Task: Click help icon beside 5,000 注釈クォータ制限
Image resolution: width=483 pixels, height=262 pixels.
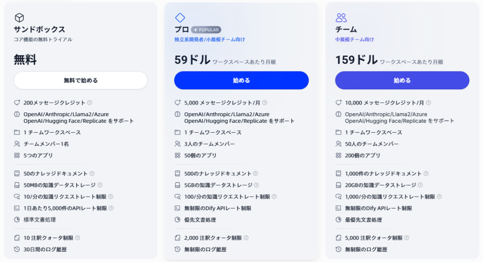Action: click(407, 238)
